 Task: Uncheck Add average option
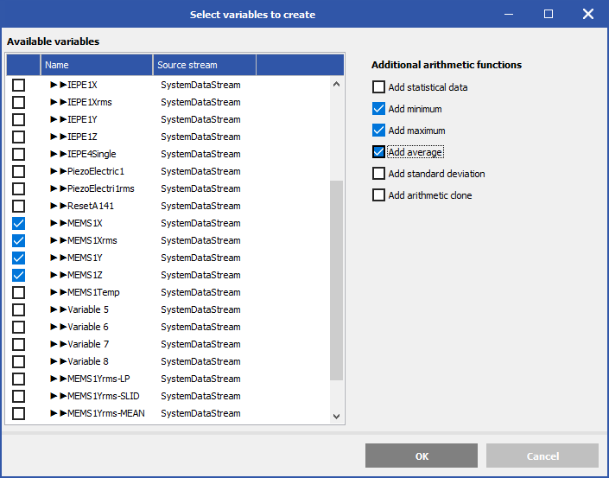(x=378, y=152)
